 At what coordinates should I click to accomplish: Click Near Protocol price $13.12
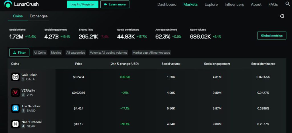tap(79, 124)
